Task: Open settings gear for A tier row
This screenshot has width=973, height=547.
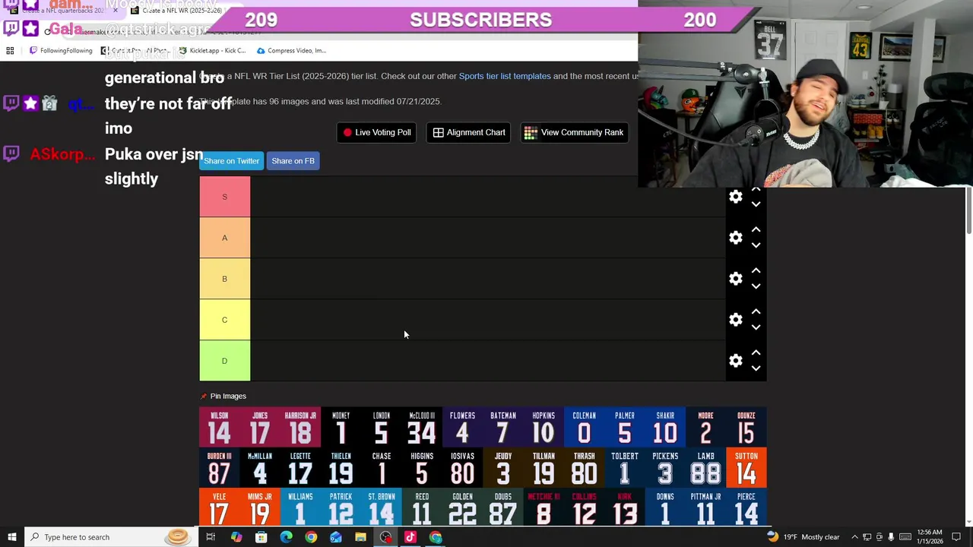Action: pyautogui.click(x=735, y=238)
